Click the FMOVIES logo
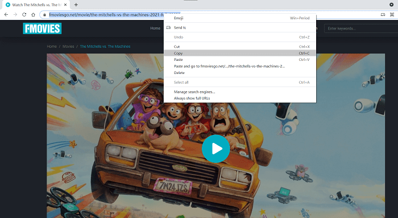 pyautogui.click(x=42, y=28)
